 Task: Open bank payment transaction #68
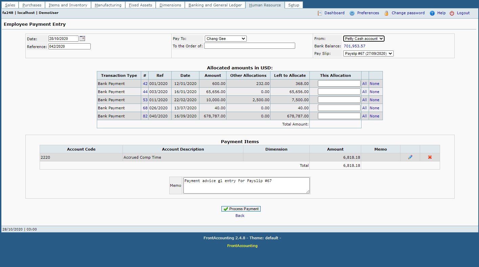click(145, 108)
